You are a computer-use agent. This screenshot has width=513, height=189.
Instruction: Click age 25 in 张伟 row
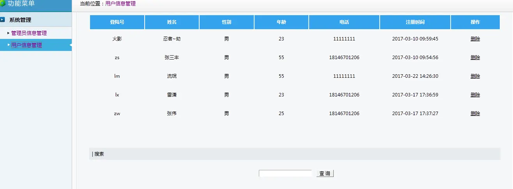click(281, 114)
